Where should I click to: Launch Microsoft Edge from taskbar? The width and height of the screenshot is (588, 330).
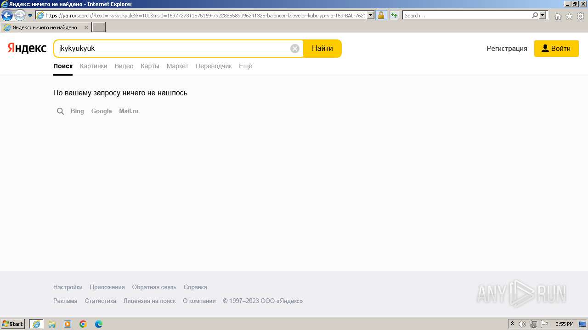tap(99, 324)
